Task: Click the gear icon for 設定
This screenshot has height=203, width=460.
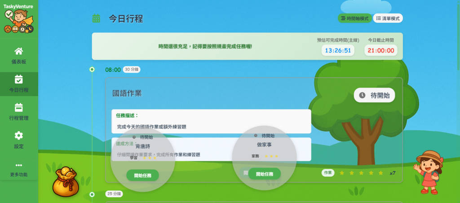Action: (19, 136)
